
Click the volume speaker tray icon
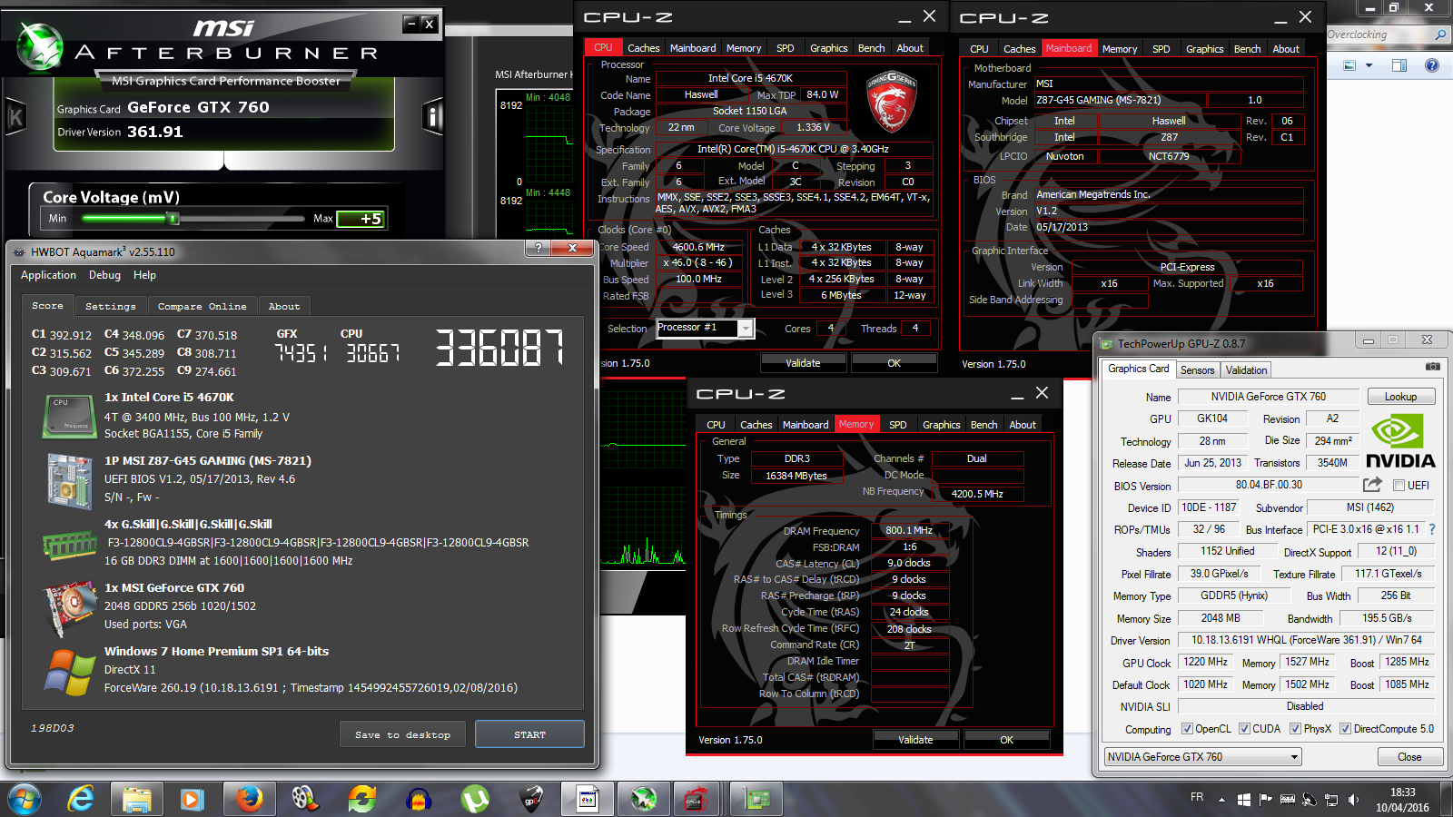1353,800
